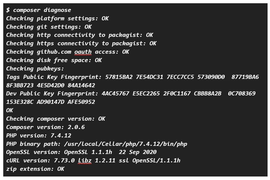The width and height of the screenshot is (270, 180).
Task: Click the 'zip extension: OK' line
Action: pos(35,169)
